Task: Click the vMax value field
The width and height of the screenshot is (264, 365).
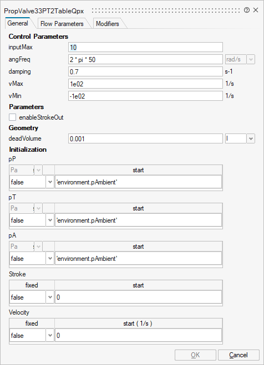Action: coord(145,84)
